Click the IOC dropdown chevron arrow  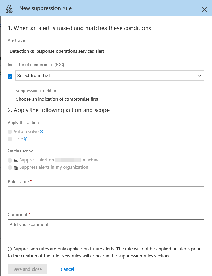pyautogui.click(x=200, y=75)
